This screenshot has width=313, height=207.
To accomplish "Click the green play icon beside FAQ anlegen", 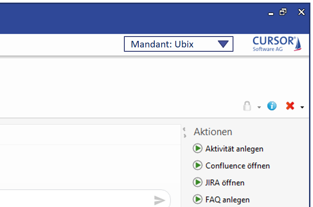I will point(198,200).
